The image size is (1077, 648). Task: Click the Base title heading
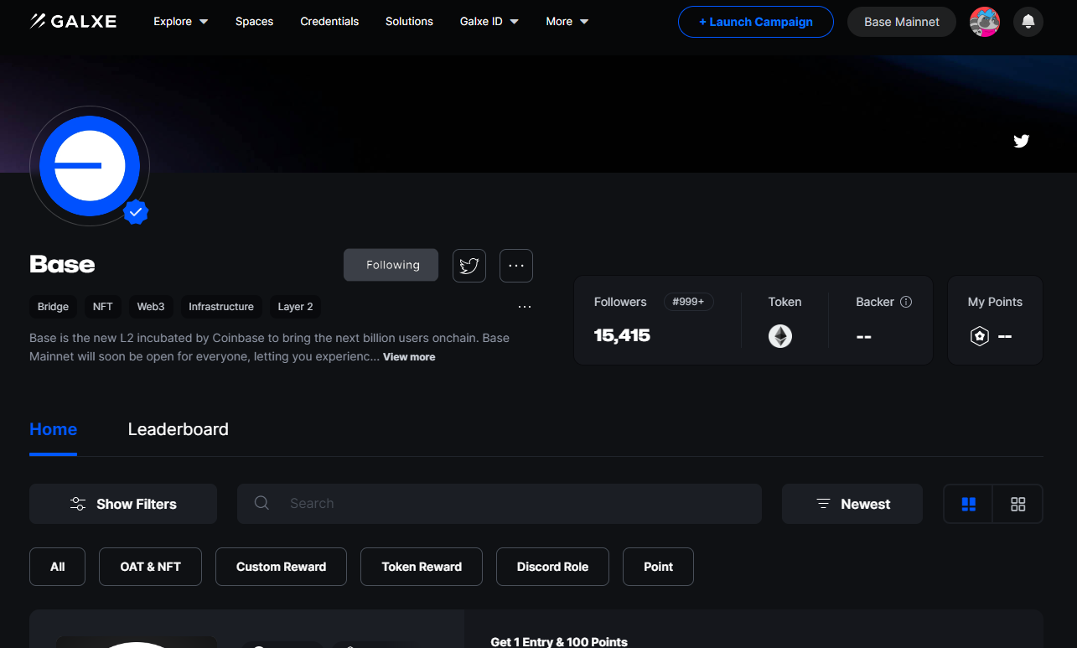tap(62, 265)
